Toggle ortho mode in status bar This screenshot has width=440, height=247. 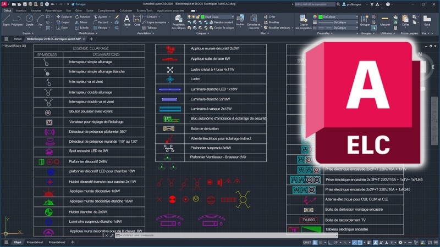pos(329,243)
